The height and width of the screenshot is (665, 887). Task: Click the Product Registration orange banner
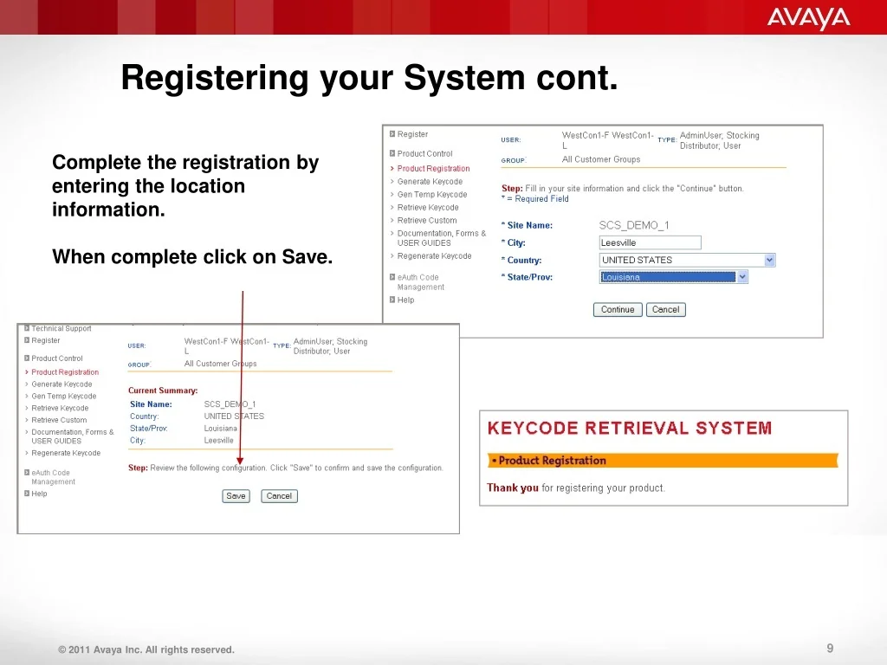[663, 461]
